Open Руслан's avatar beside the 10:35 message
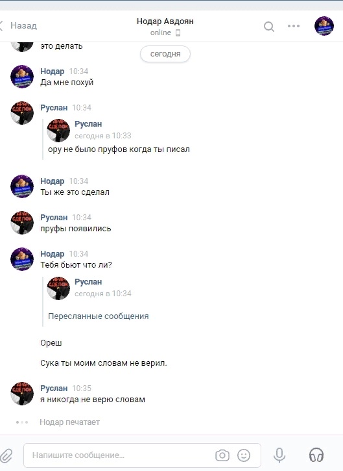The image size is (343, 471). [22, 394]
